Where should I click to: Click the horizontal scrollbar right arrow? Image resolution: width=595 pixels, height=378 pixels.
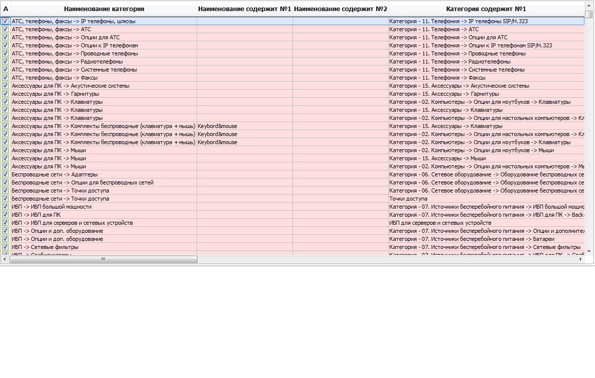pos(580,260)
